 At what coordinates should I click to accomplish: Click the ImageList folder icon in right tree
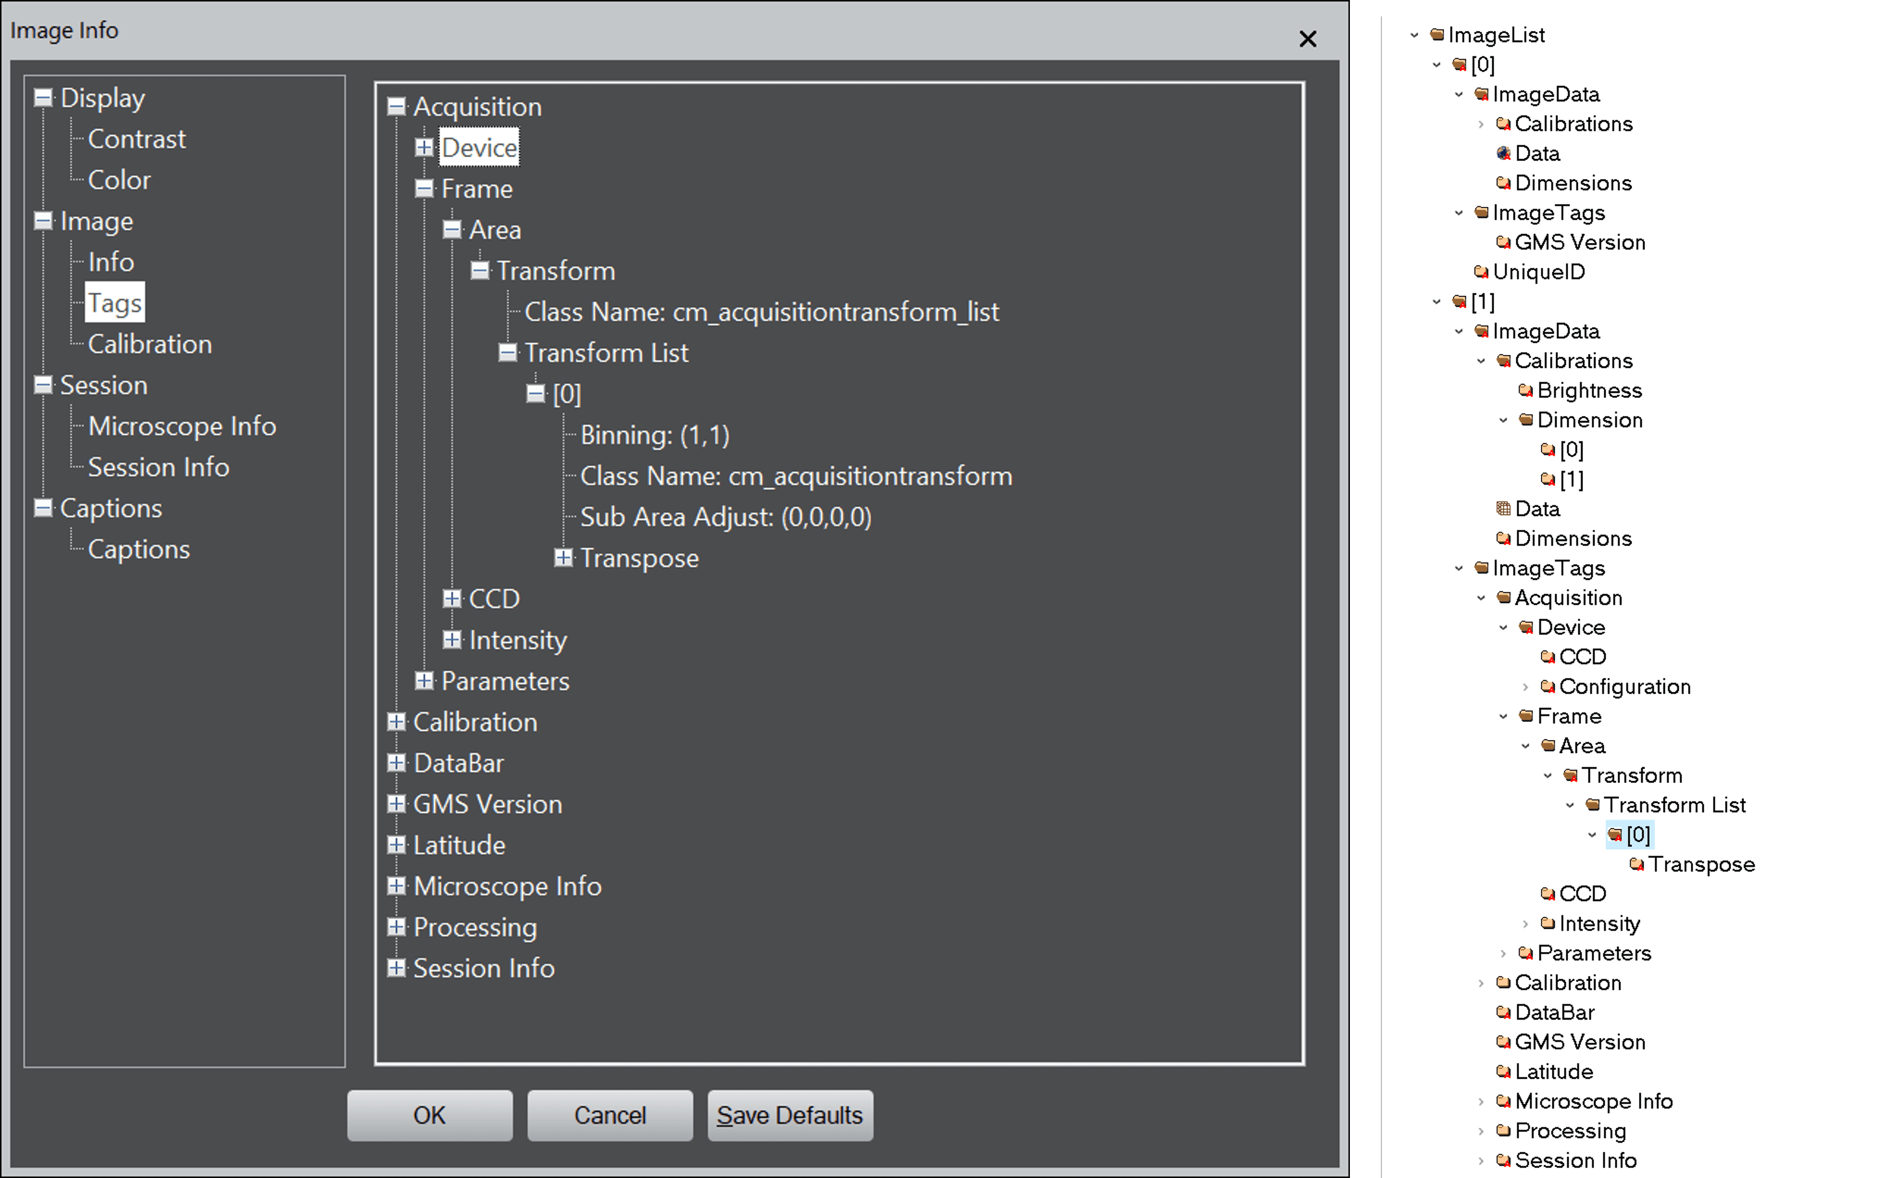pyautogui.click(x=1437, y=34)
